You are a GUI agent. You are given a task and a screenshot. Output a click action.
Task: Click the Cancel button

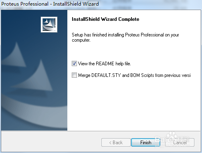click(180, 143)
